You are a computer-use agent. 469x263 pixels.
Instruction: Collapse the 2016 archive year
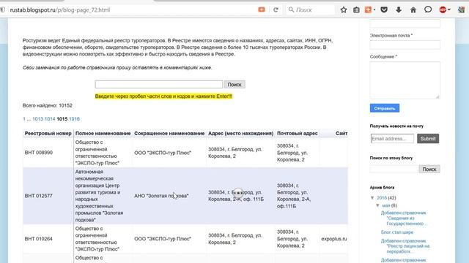[x=372, y=198]
